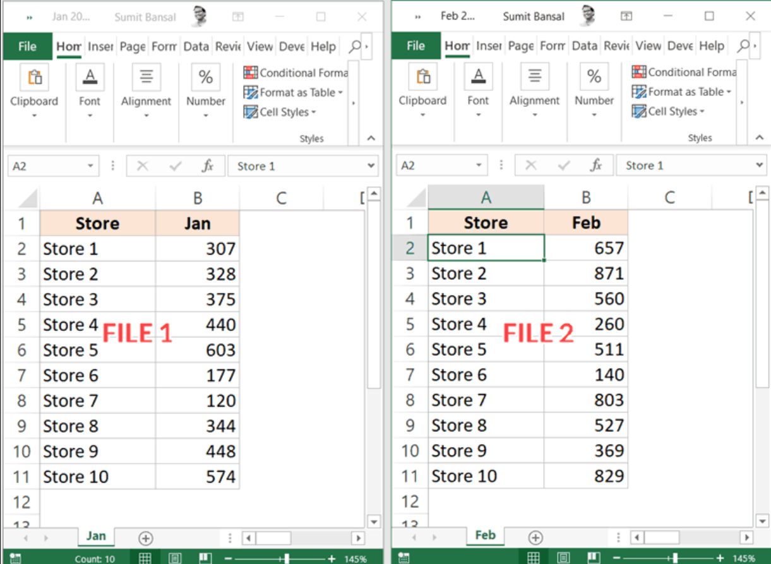Viewport: 771px width, 564px height.
Task: Click the File button in the Feb workbook
Action: tap(415, 45)
